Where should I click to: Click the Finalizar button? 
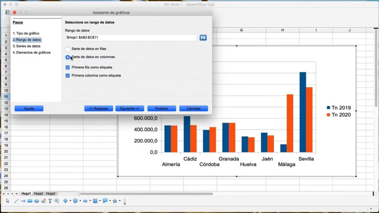(x=161, y=108)
